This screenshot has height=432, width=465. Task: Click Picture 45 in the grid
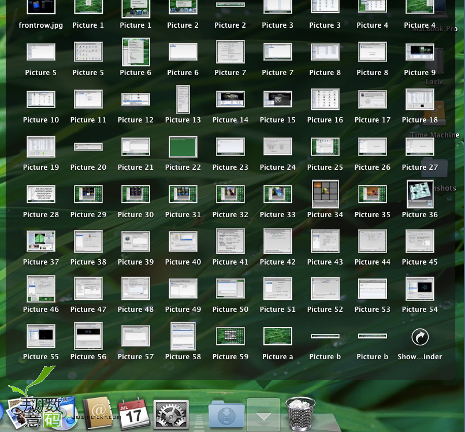pos(419,241)
